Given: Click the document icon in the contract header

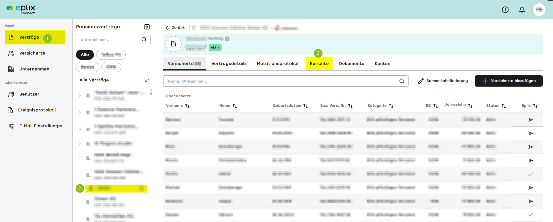Looking at the screenshot, I should (173, 44).
